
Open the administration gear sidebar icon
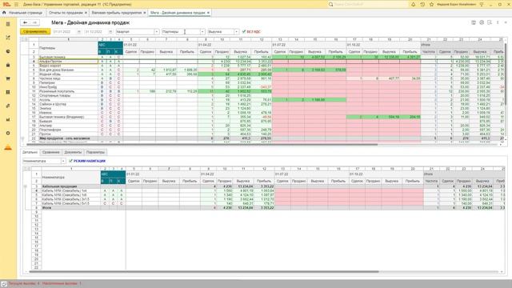(8, 134)
